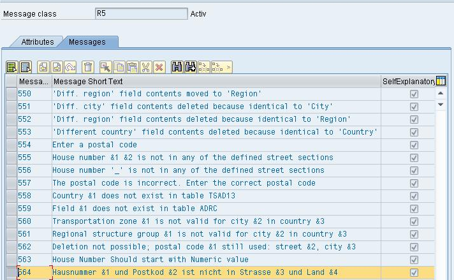The height and width of the screenshot is (280, 454).
Task: Click the page-with-left-arrow toolbar icon
Action: tap(43, 67)
